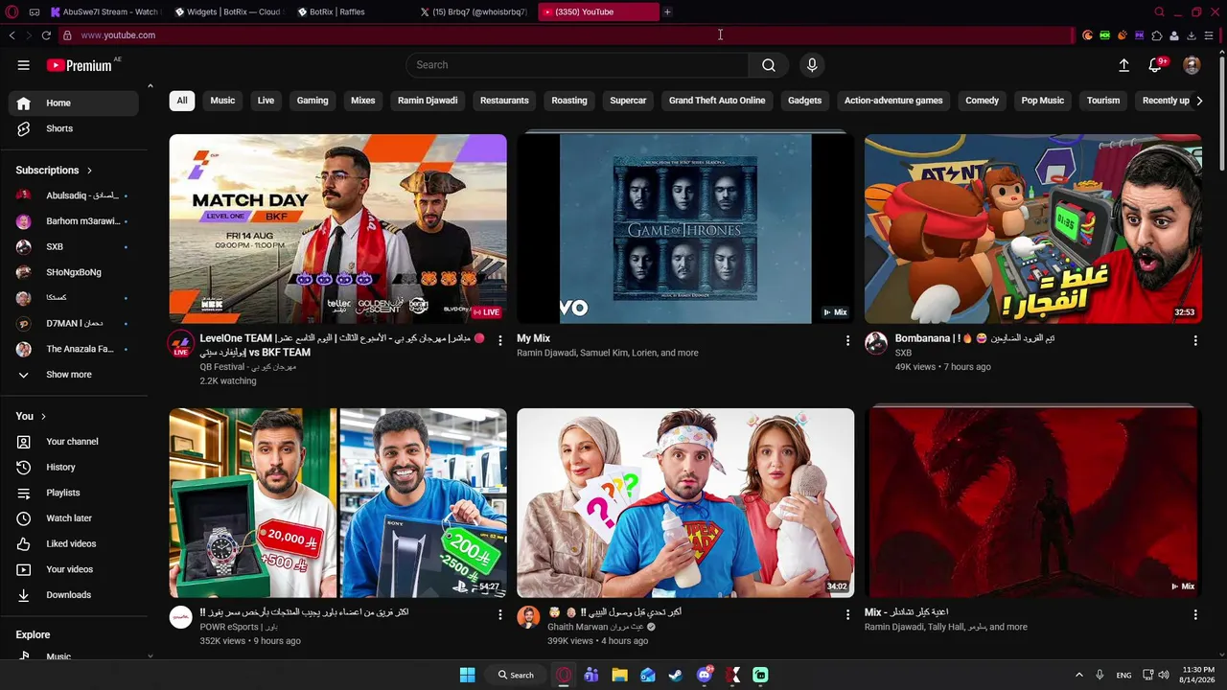The height and width of the screenshot is (690, 1227).
Task: Expand the You section header
Action: 31,416
